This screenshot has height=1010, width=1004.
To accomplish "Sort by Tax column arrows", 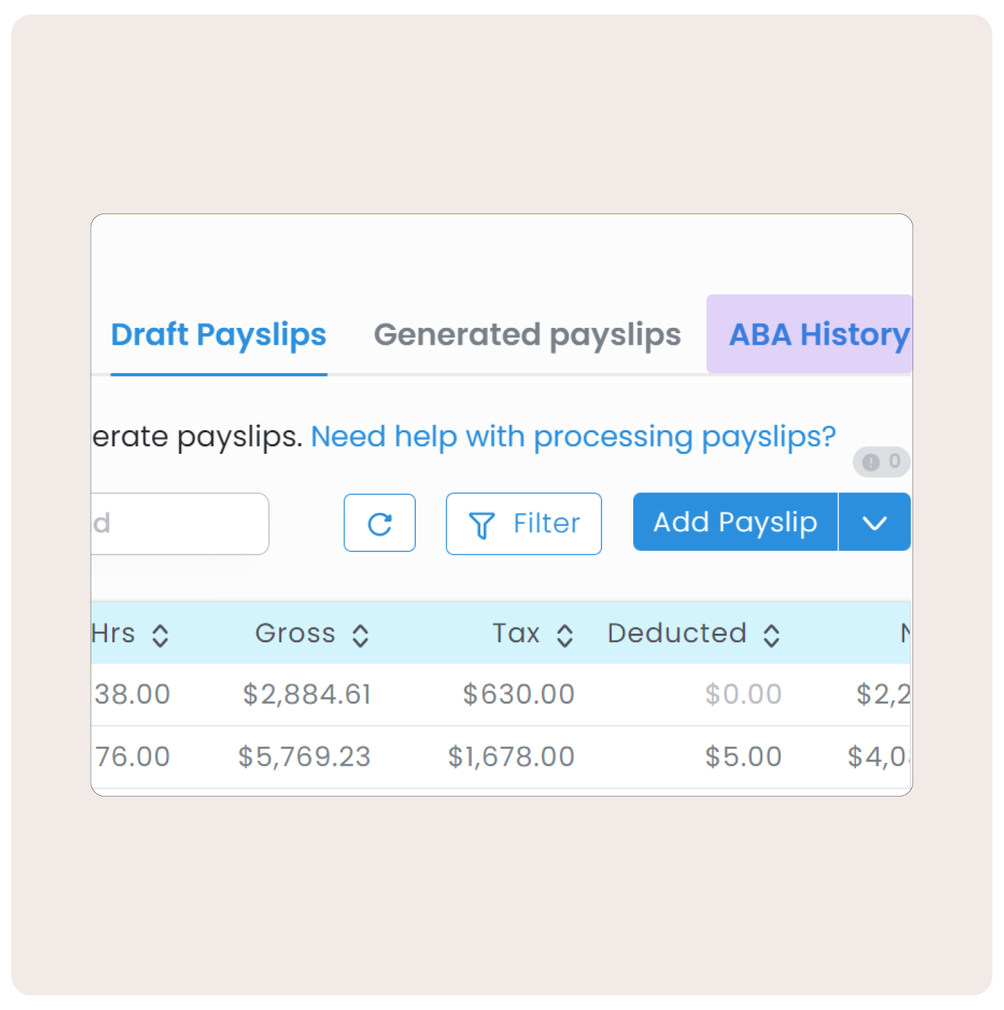I will (x=565, y=635).
